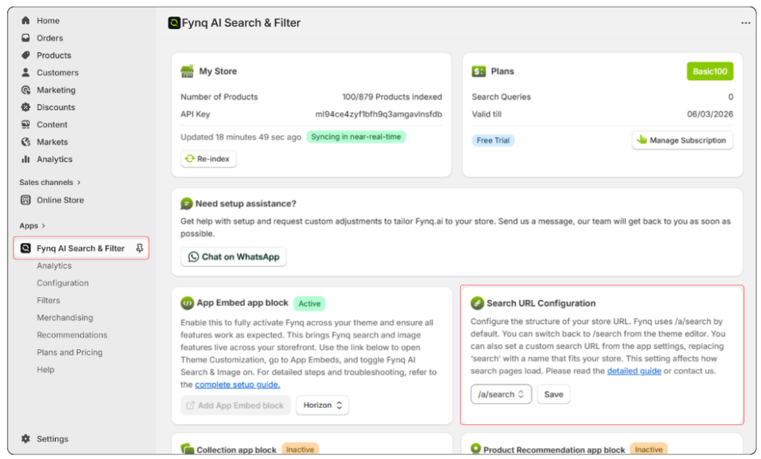Screen dimensions: 761x459
Task: Click the Search URL Configuration link icon
Action: point(477,303)
